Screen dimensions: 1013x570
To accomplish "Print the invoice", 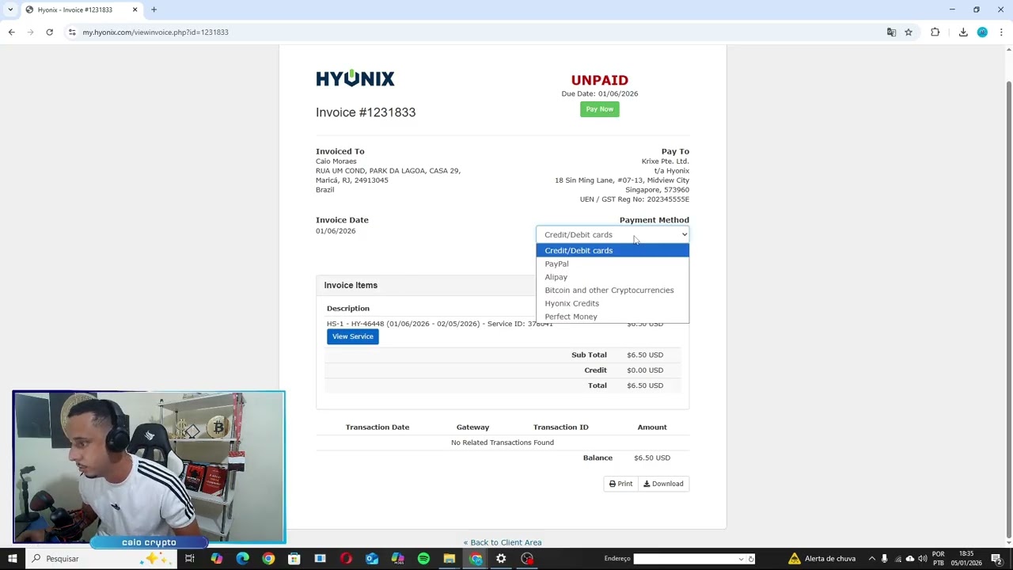I will pos(620,484).
